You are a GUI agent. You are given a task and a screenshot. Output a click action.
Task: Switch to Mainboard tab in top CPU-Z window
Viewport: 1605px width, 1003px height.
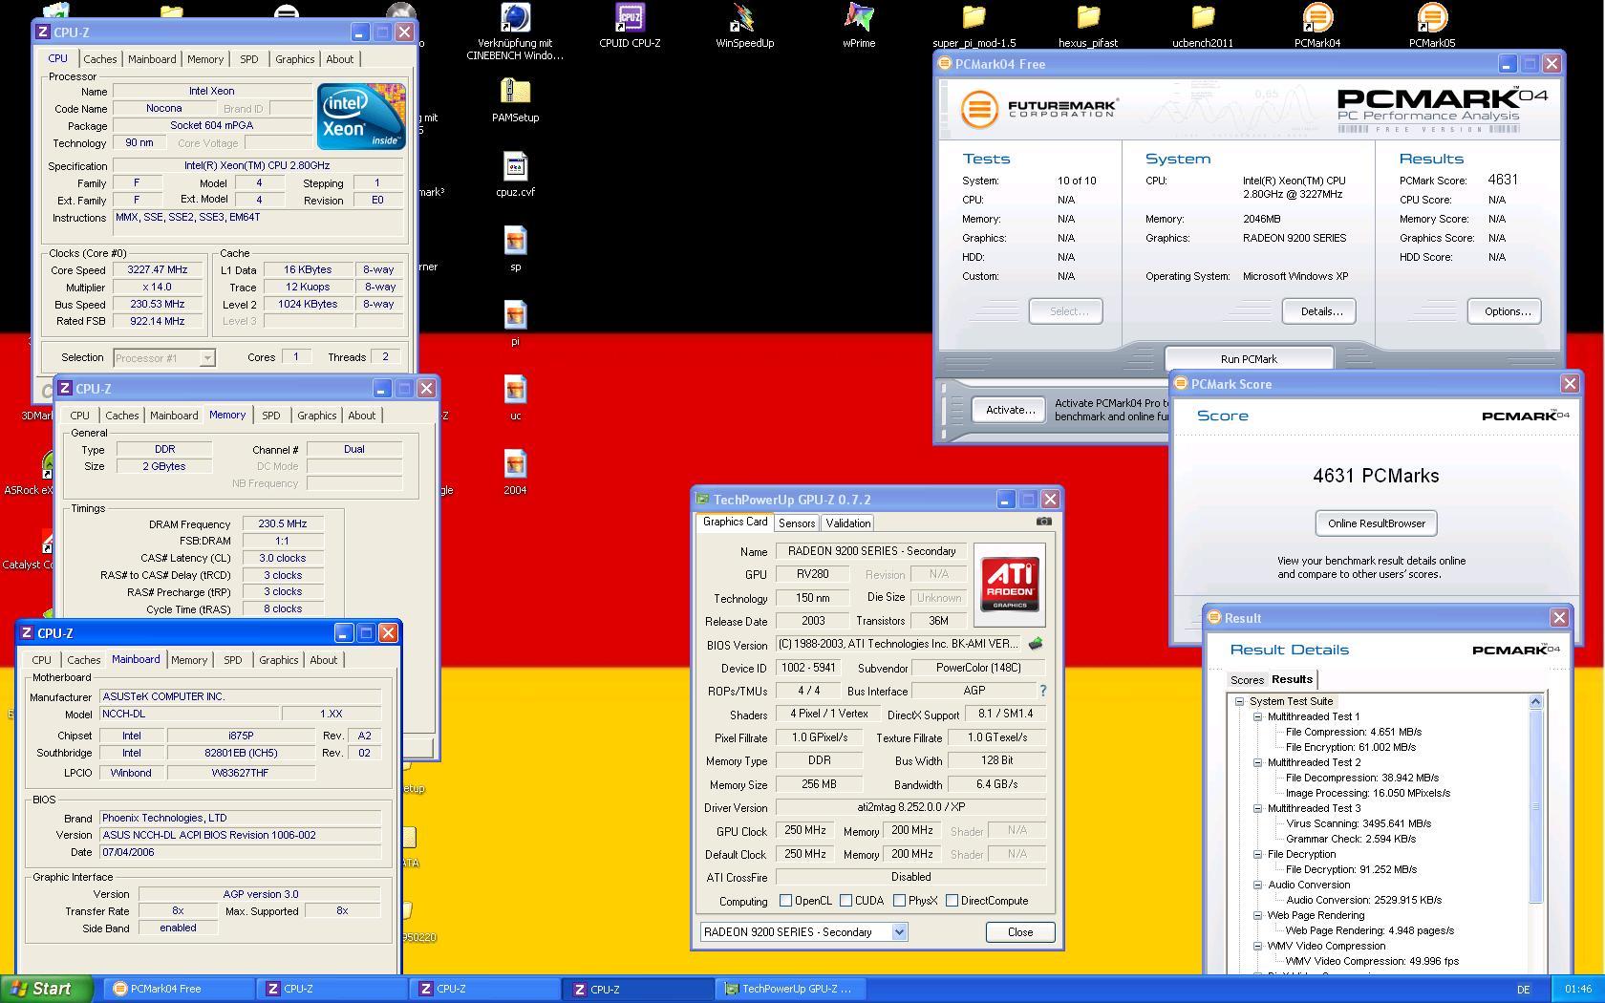click(152, 59)
